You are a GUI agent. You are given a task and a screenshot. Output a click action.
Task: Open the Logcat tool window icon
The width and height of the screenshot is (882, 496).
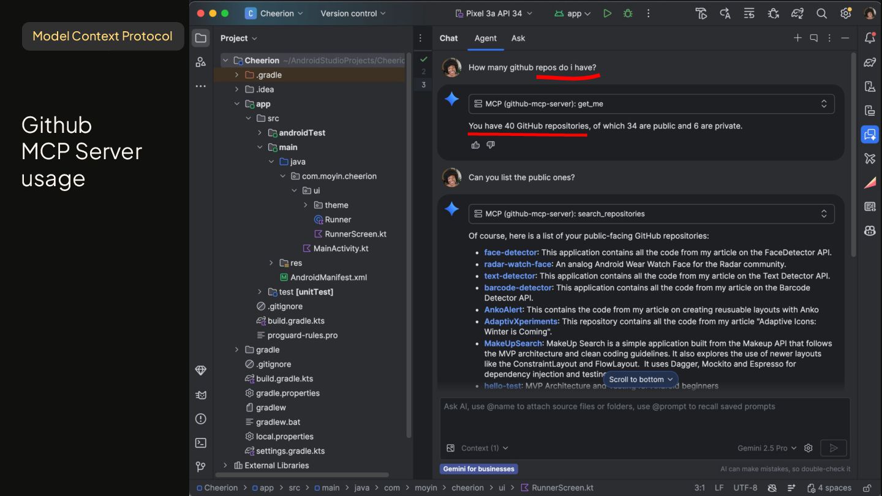pos(201,395)
